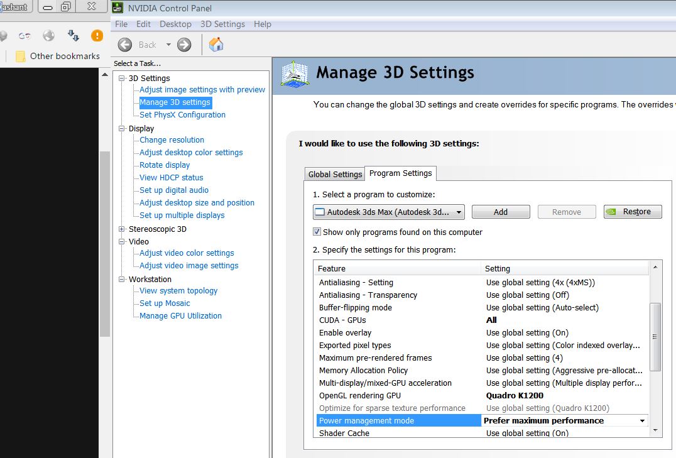Select the Maximum pre-rendered frames row
This screenshot has height=458, width=676.
482,357
